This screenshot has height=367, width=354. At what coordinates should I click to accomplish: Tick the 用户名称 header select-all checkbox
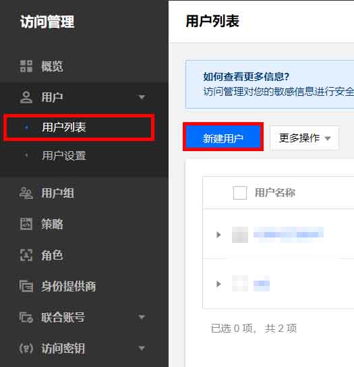pos(240,193)
